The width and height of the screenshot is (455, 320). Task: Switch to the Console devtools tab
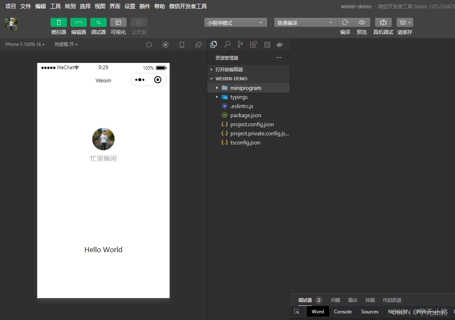[343, 312]
